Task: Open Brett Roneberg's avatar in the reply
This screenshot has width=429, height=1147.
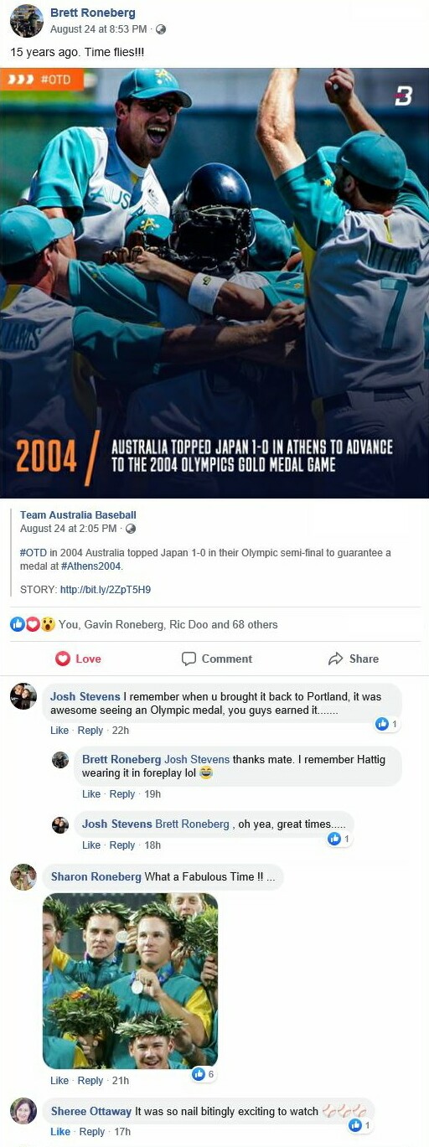Action: point(60,760)
